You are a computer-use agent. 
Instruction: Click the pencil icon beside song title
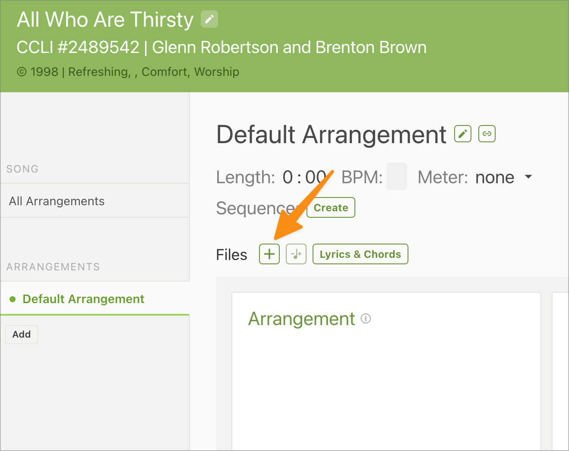(x=209, y=19)
